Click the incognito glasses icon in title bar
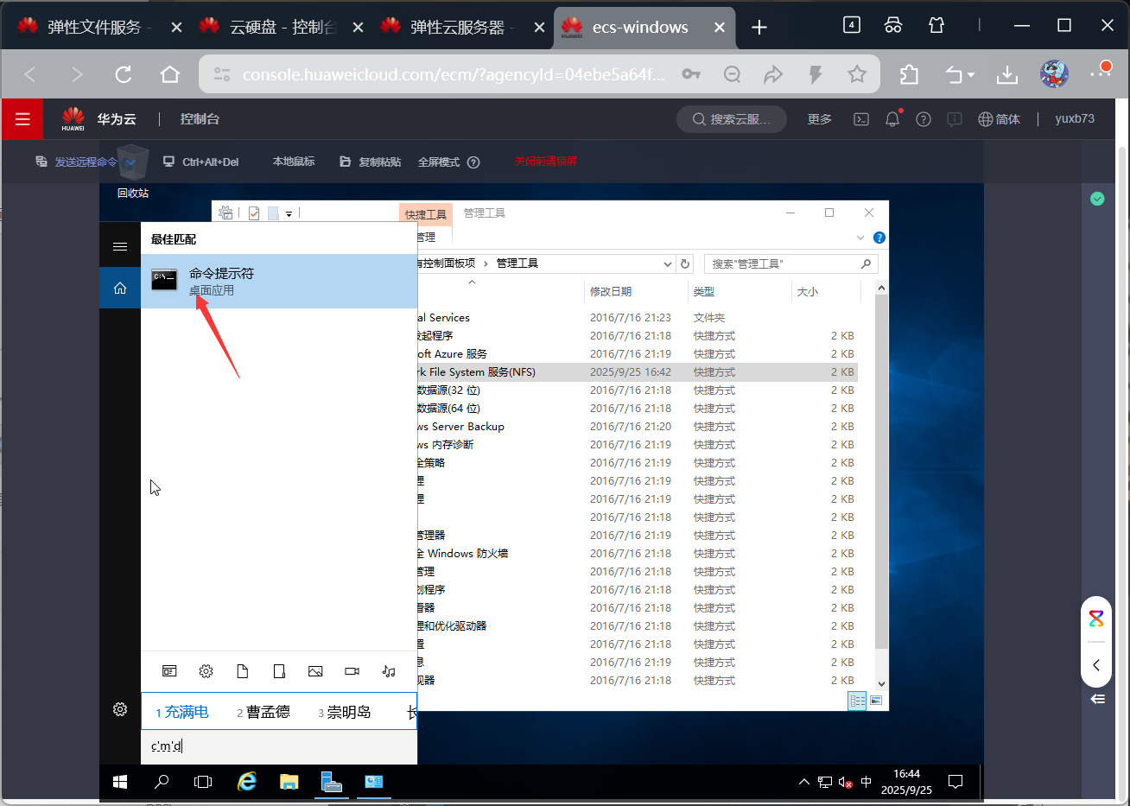1130x806 pixels. point(893,26)
